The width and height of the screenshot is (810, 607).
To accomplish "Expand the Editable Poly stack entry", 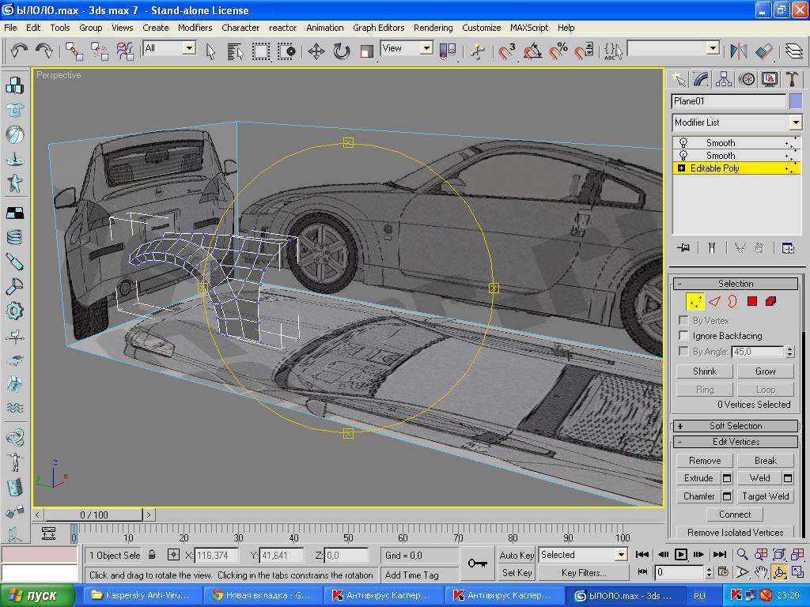I will tap(681, 168).
